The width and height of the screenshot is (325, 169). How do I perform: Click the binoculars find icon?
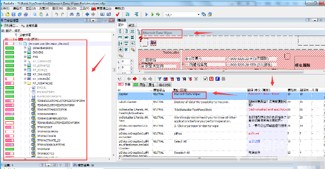click(x=72, y=14)
